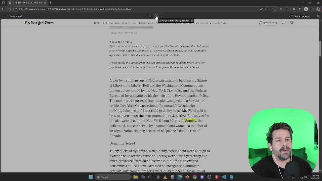
Task: Go back to the previous page
Action: 3,9
